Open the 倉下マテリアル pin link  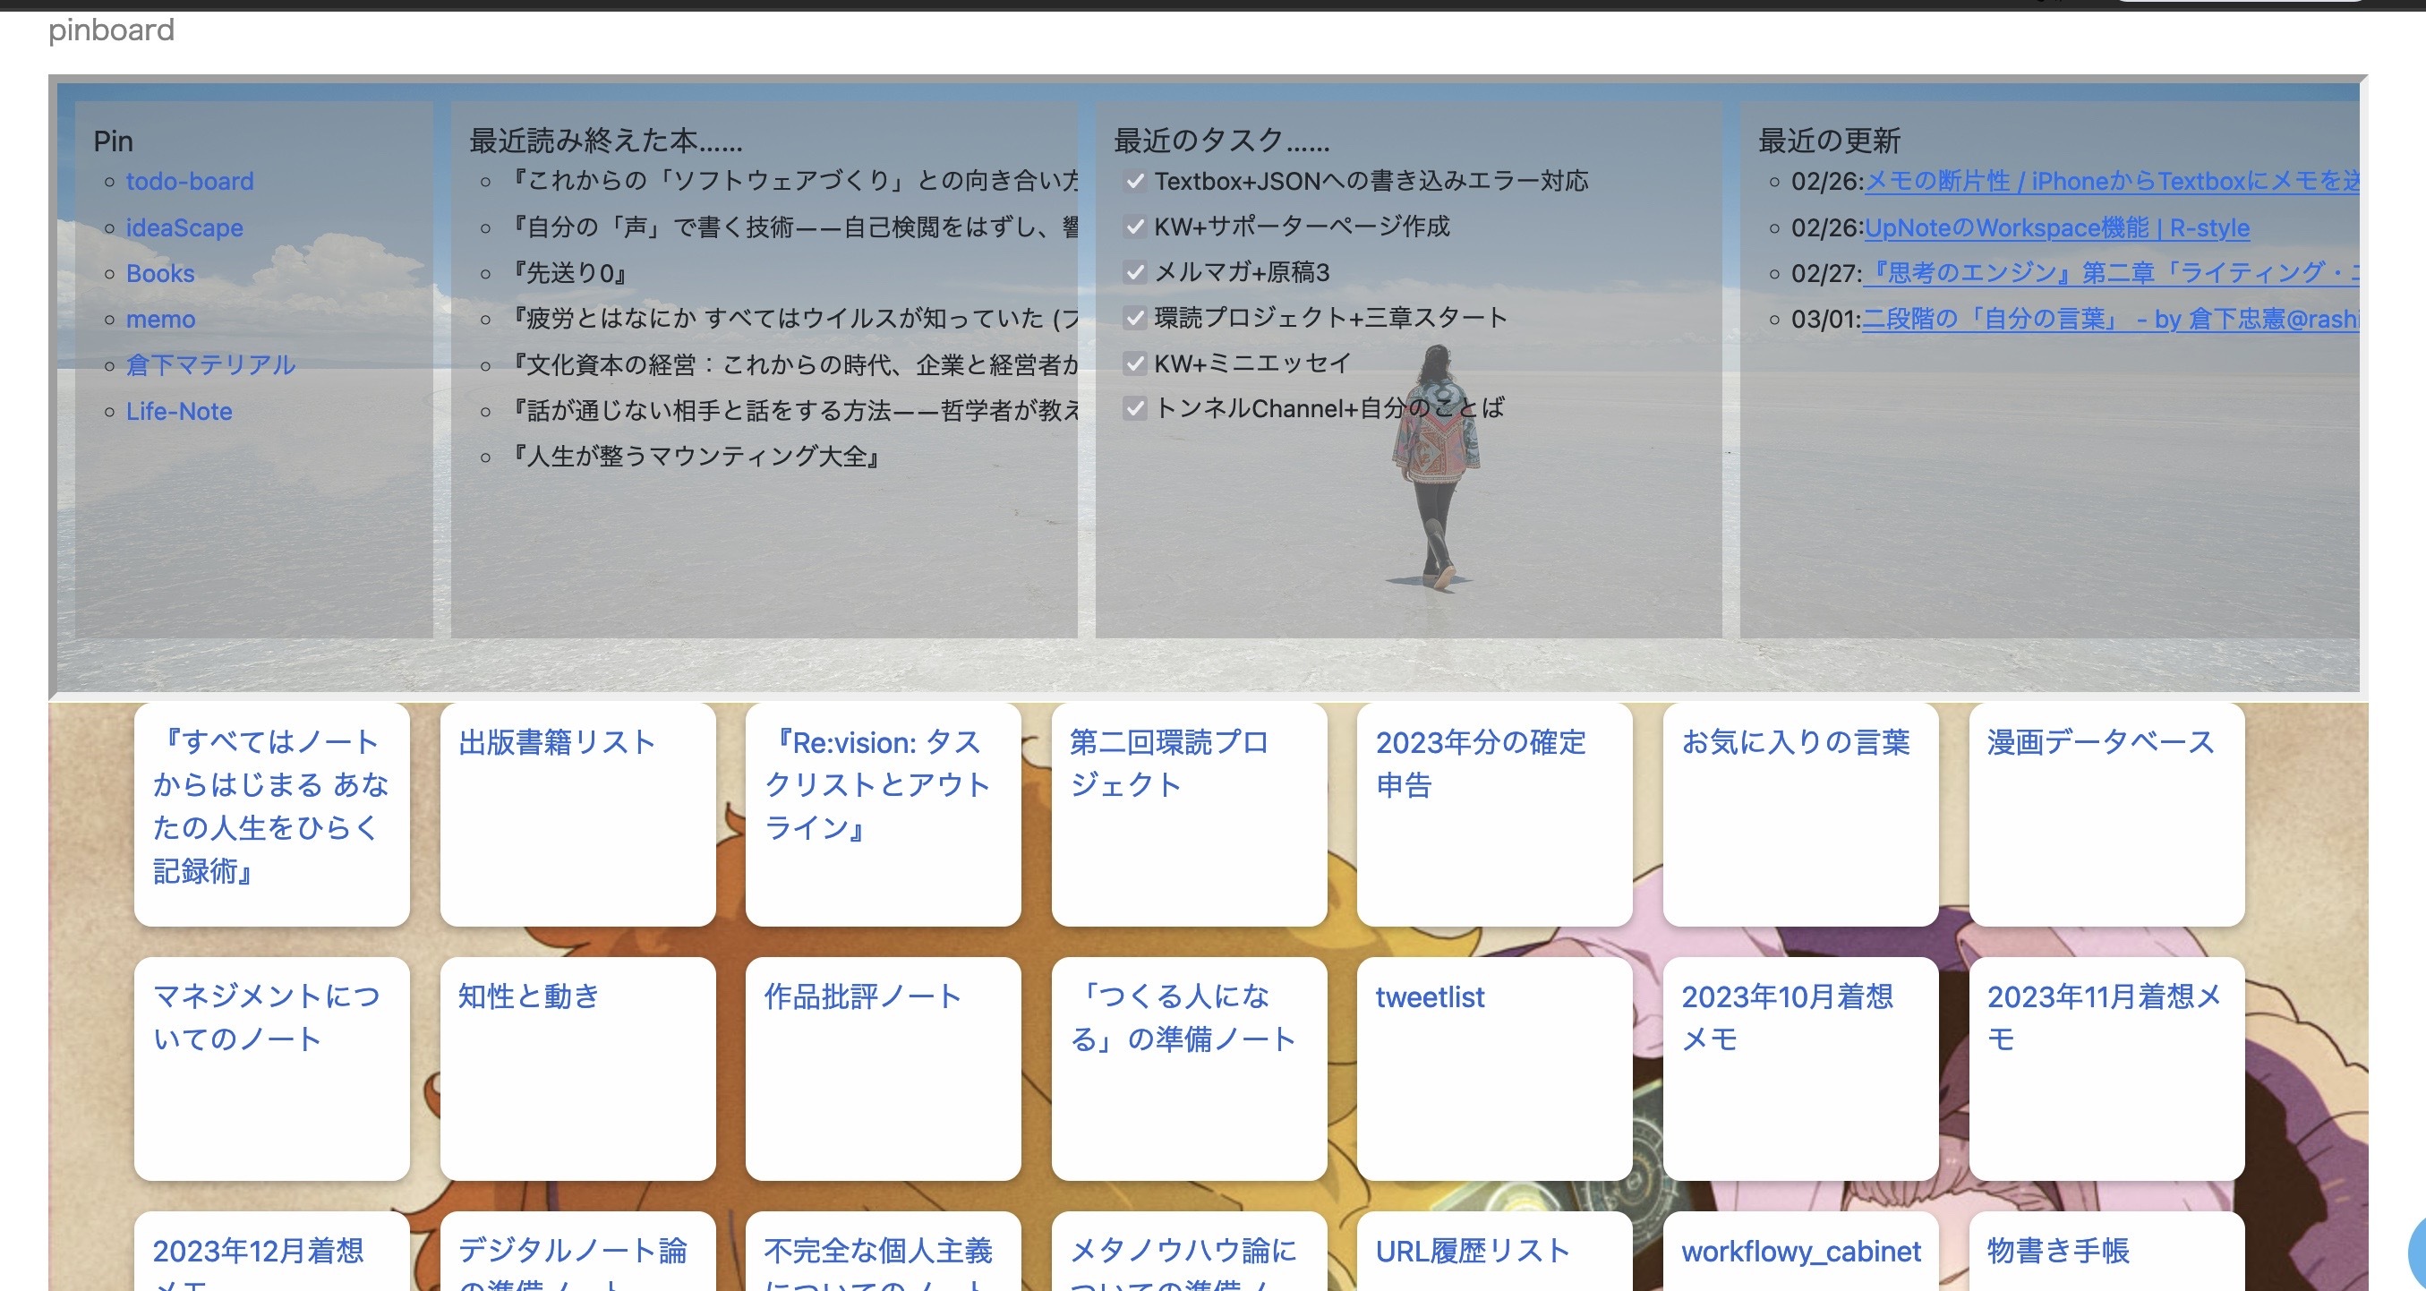(x=211, y=364)
